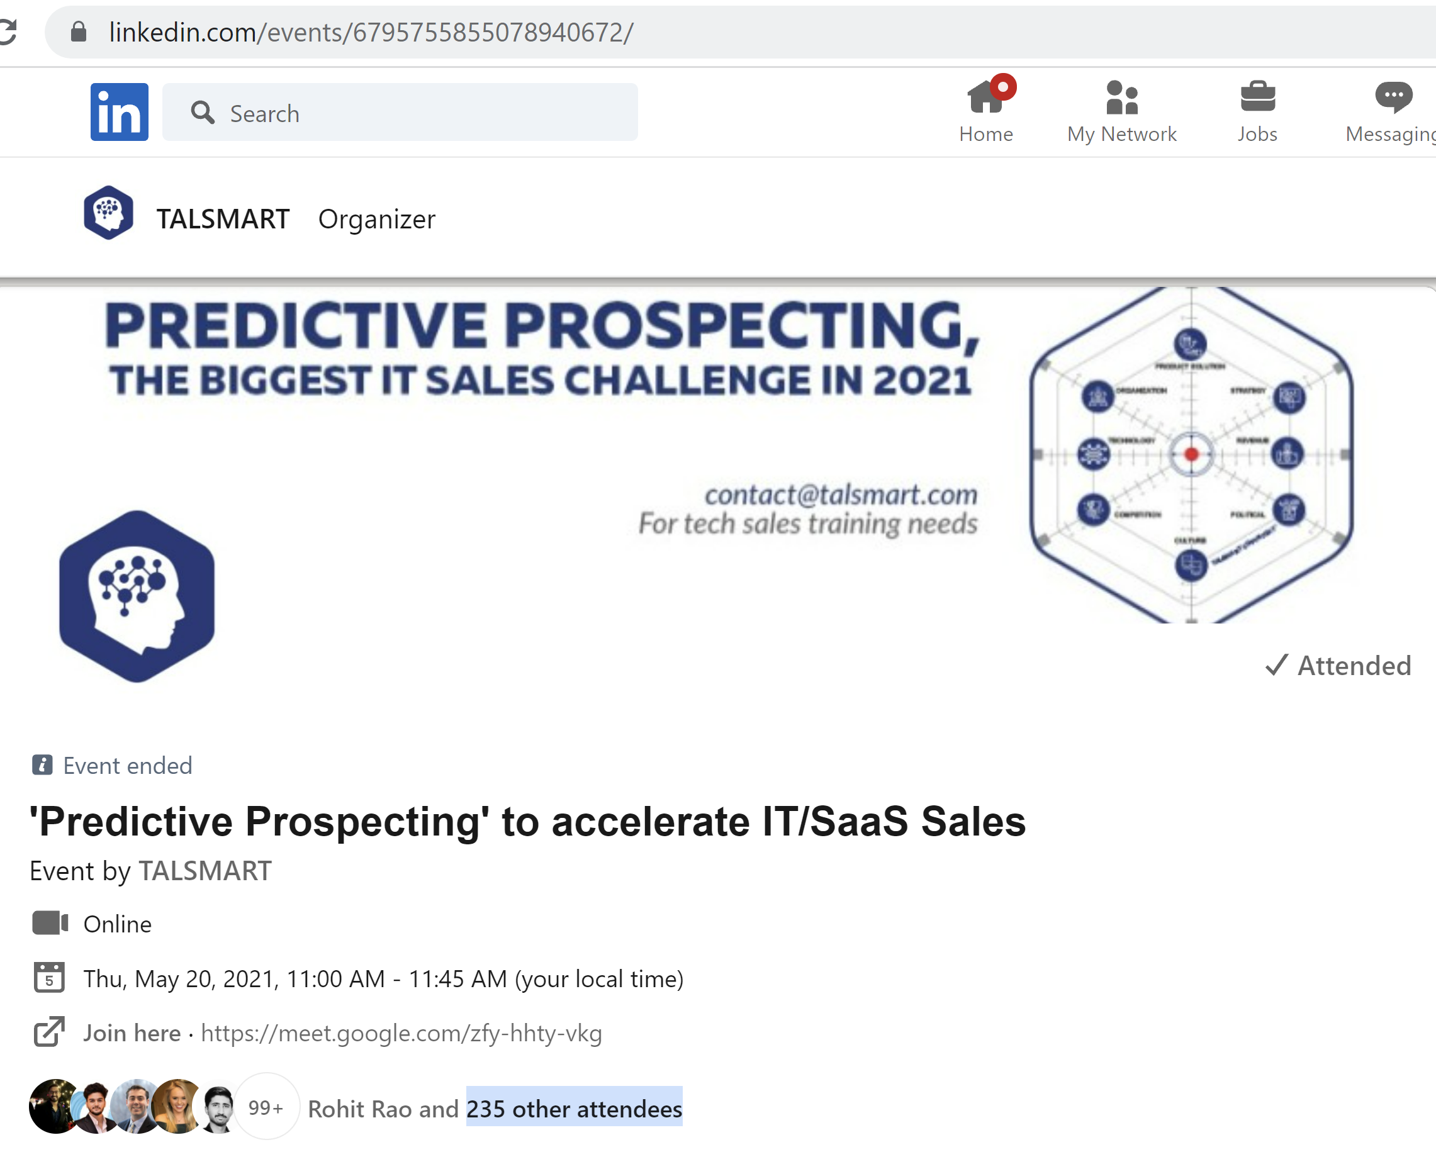This screenshot has height=1152, width=1436.
Task: Click the address bar lock icon
Action: (x=79, y=32)
